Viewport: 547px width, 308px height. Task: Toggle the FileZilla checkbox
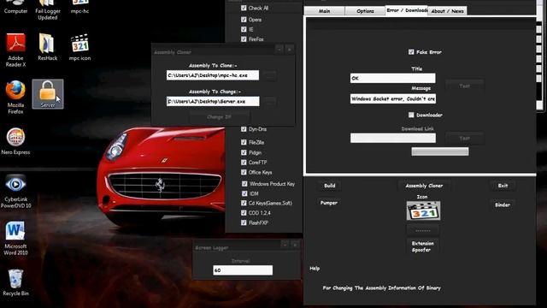244,142
